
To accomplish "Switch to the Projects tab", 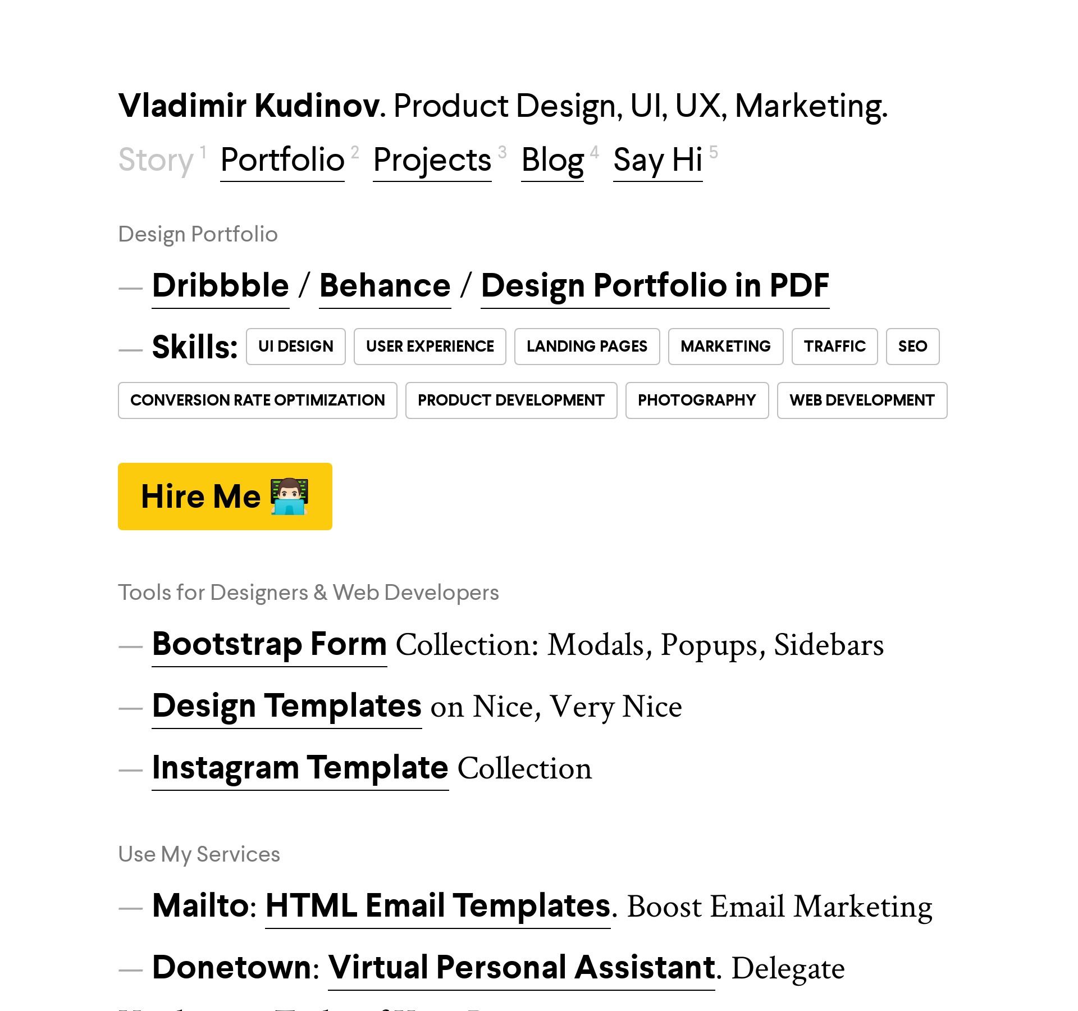I will (x=432, y=161).
